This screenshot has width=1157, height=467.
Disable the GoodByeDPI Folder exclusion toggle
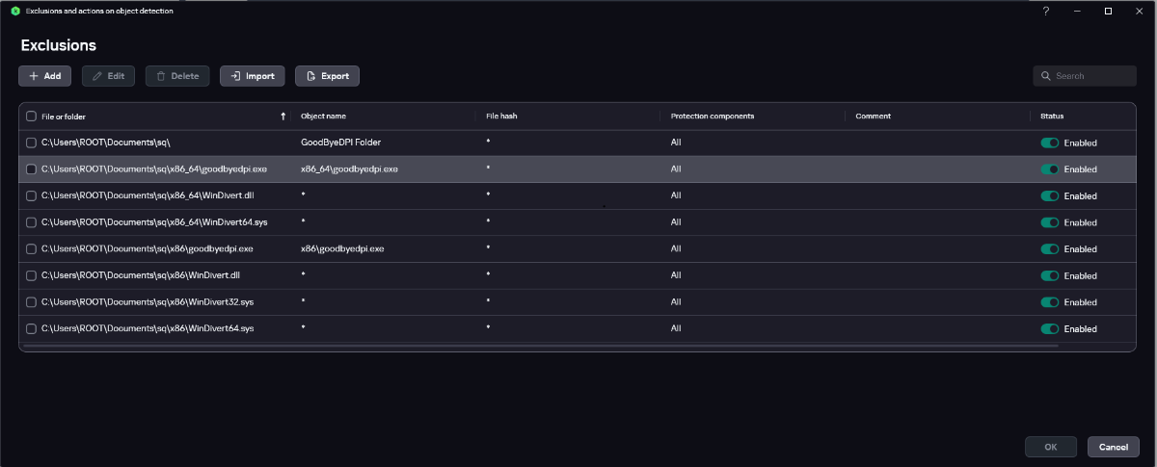[1050, 143]
